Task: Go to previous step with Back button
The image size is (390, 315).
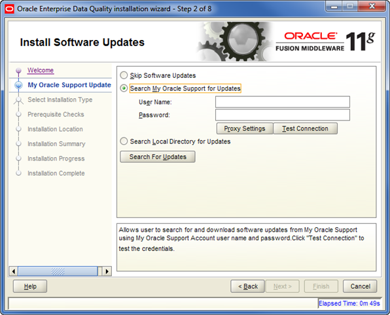Action: (x=248, y=286)
